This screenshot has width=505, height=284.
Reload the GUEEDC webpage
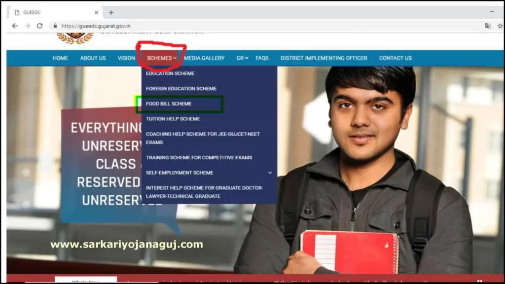point(39,25)
